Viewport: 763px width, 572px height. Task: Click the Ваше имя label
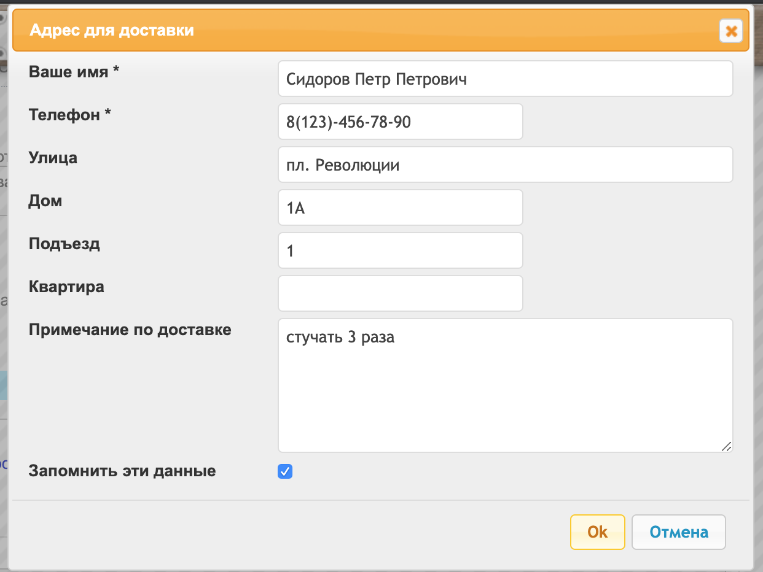click(74, 72)
